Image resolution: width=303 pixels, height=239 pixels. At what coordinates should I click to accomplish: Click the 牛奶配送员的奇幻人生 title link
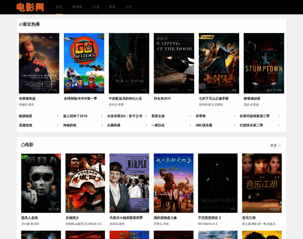coord(125,99)
